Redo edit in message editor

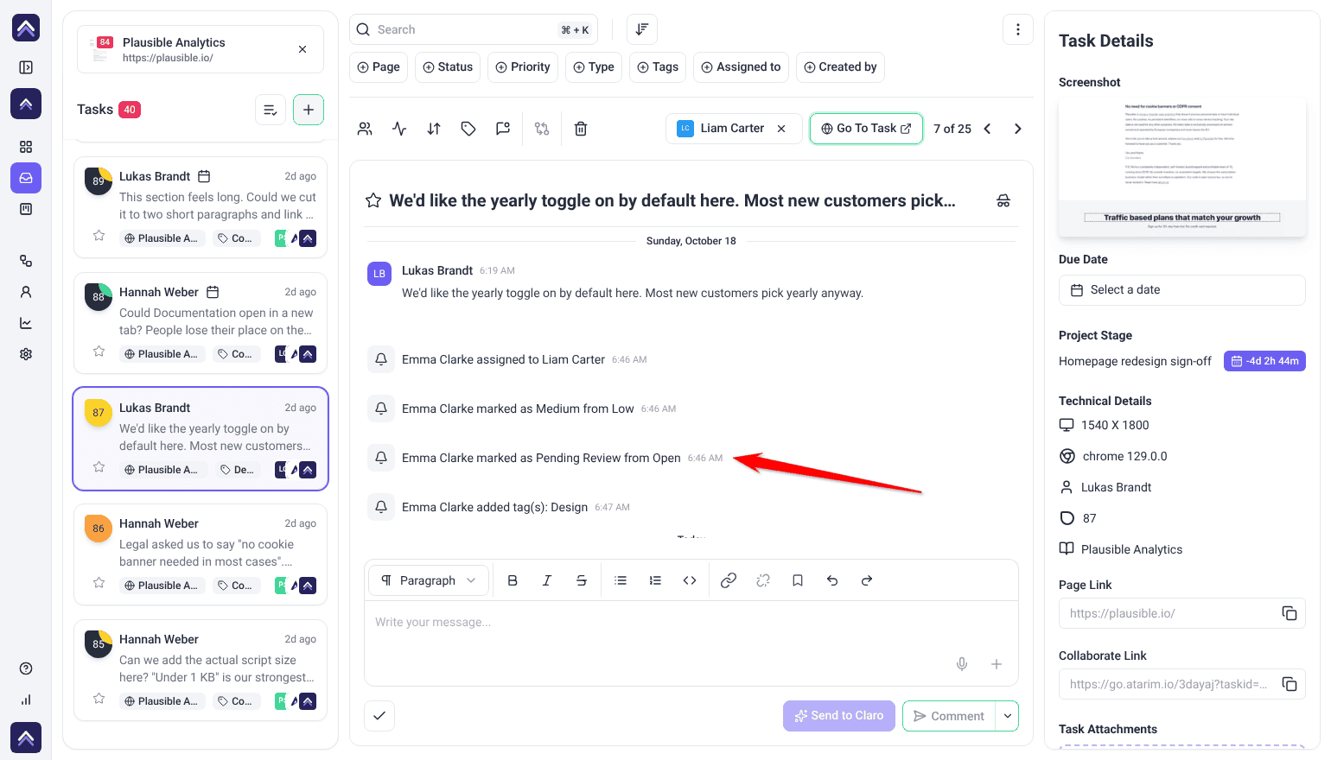coord(867,580)
